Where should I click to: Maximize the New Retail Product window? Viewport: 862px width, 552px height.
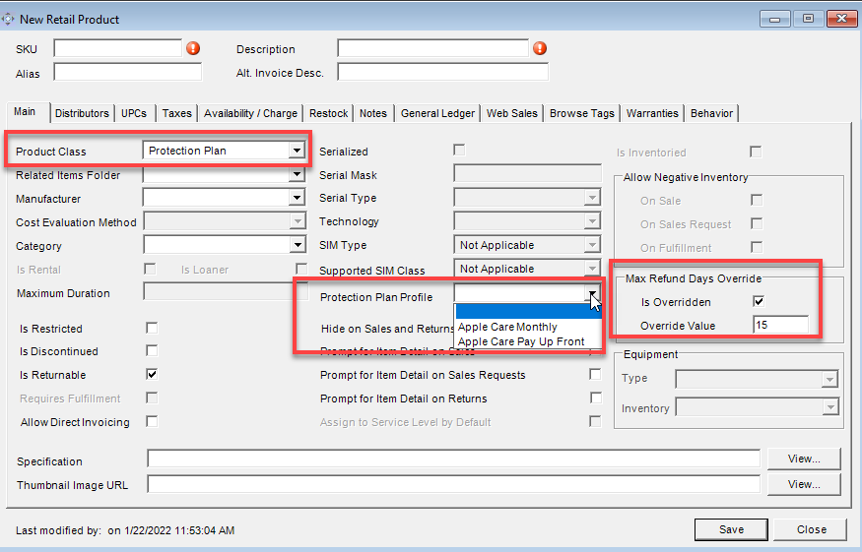(808, 20)
